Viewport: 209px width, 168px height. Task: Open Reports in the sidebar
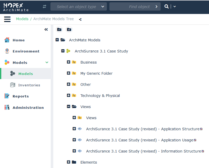(21, 96)
